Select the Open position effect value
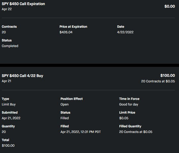The height and width of the screenshot is (153, 179). pyautogui.click(x=65, y=104)
